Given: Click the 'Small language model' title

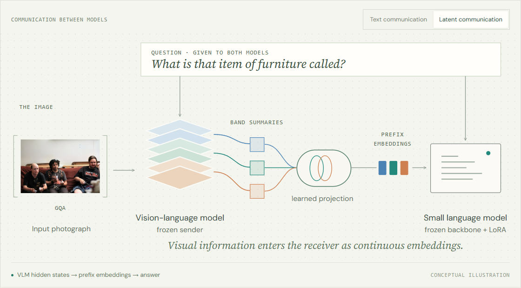Looking at the screenshot, I should click(465, 218).
